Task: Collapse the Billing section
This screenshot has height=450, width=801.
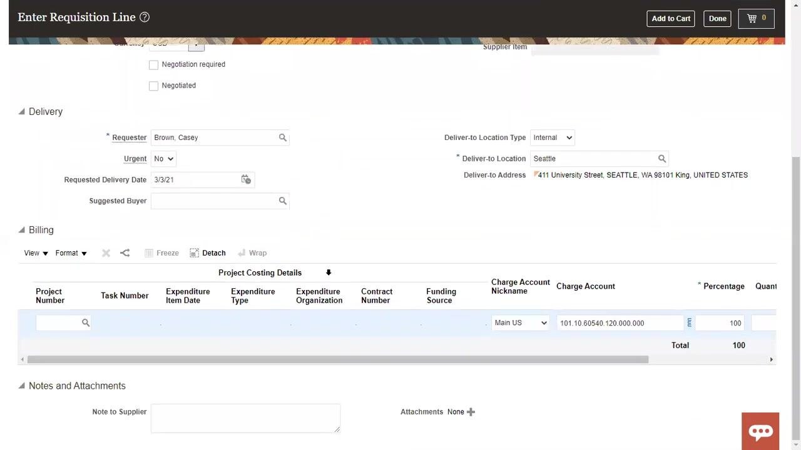Action: point(21,230)
